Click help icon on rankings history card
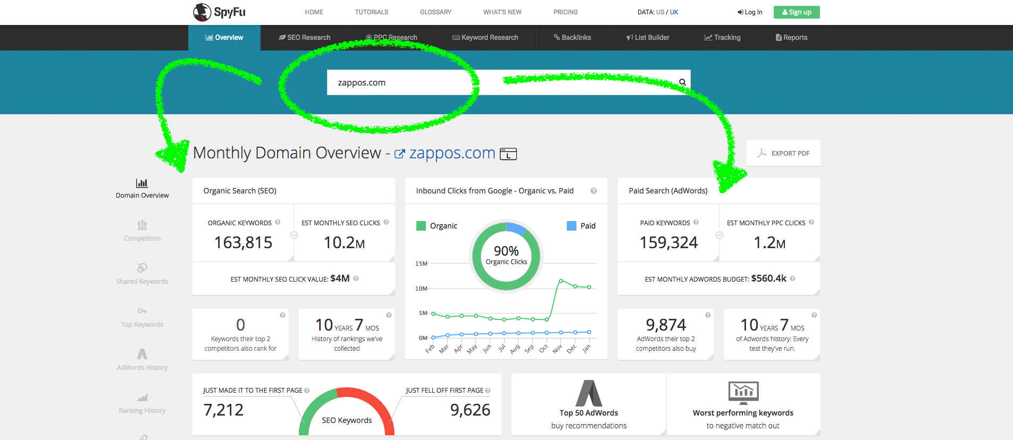Screen dimensions: 1013x440 pos(389,315)
